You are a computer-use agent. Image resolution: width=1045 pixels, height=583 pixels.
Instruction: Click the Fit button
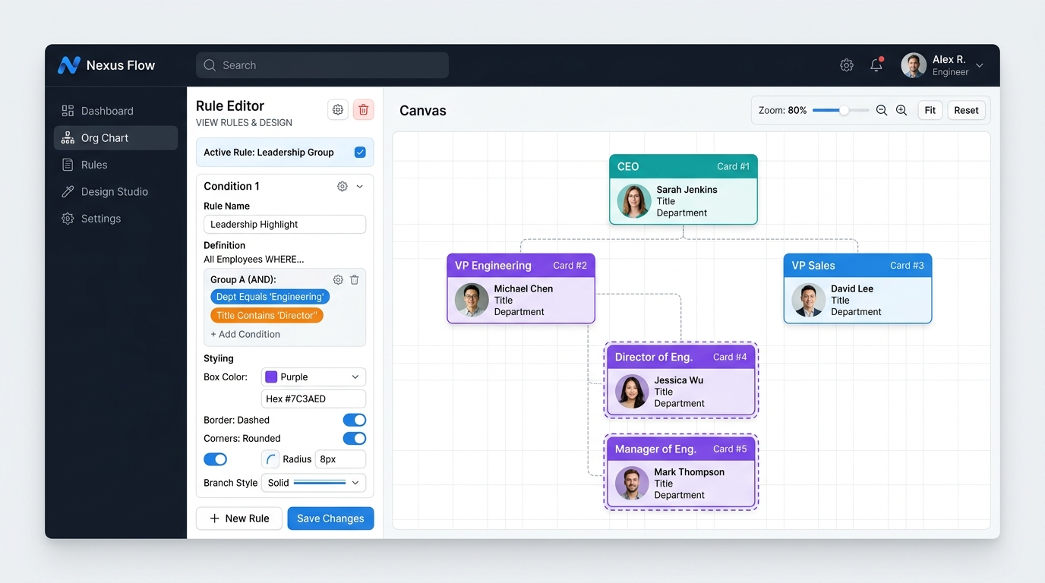(x=930, y=110)
